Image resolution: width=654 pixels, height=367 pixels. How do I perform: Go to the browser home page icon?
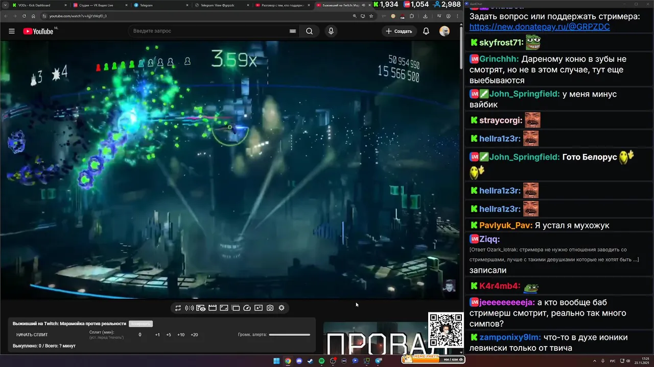(33, 16)
